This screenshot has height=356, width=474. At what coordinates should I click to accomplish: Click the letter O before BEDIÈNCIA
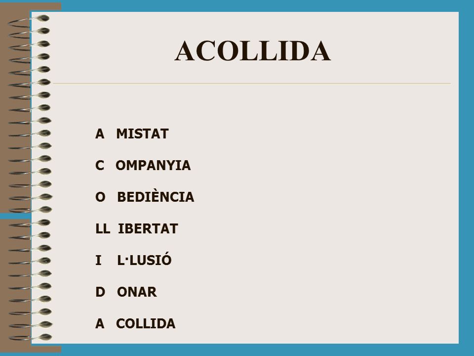(100, 197)
